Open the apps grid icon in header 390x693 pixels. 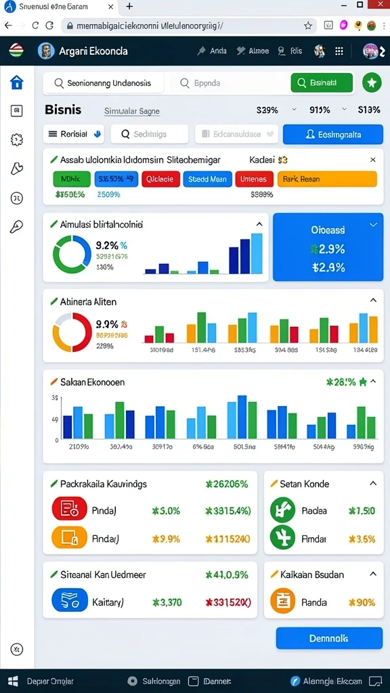339,51
